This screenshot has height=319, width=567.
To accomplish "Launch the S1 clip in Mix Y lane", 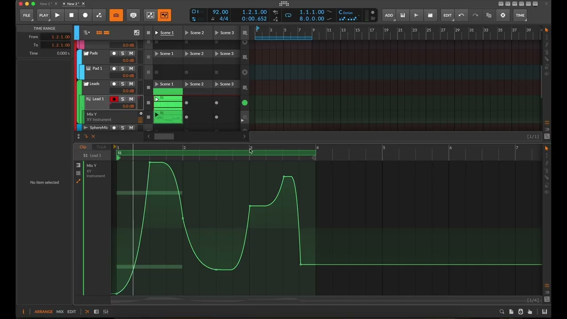I will tap(156, 115).
